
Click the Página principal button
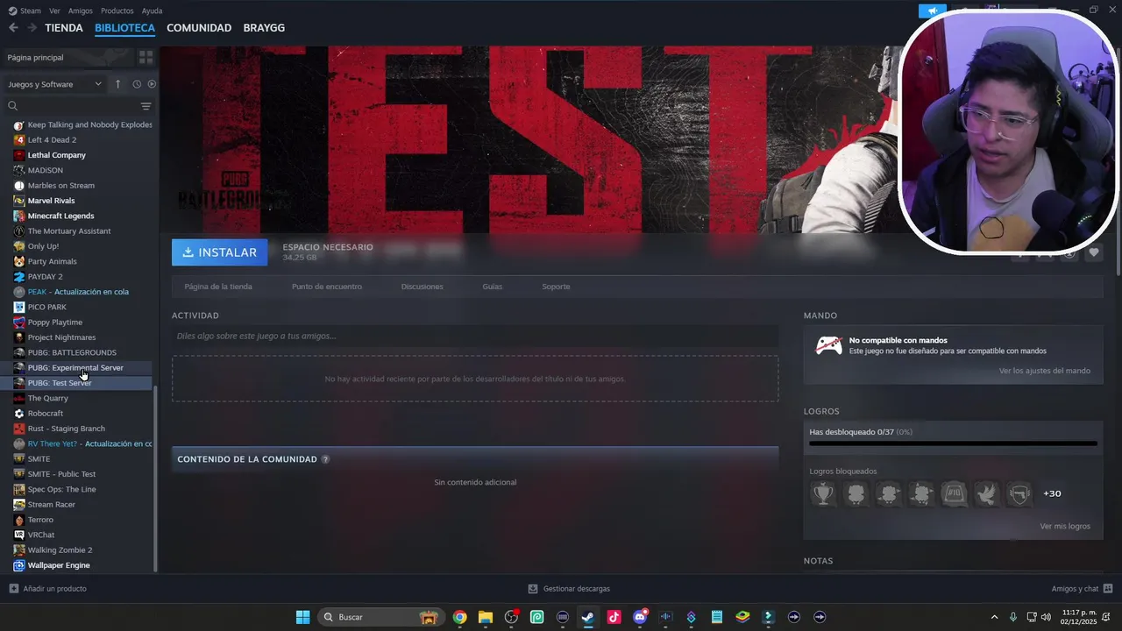click(68, 57)
